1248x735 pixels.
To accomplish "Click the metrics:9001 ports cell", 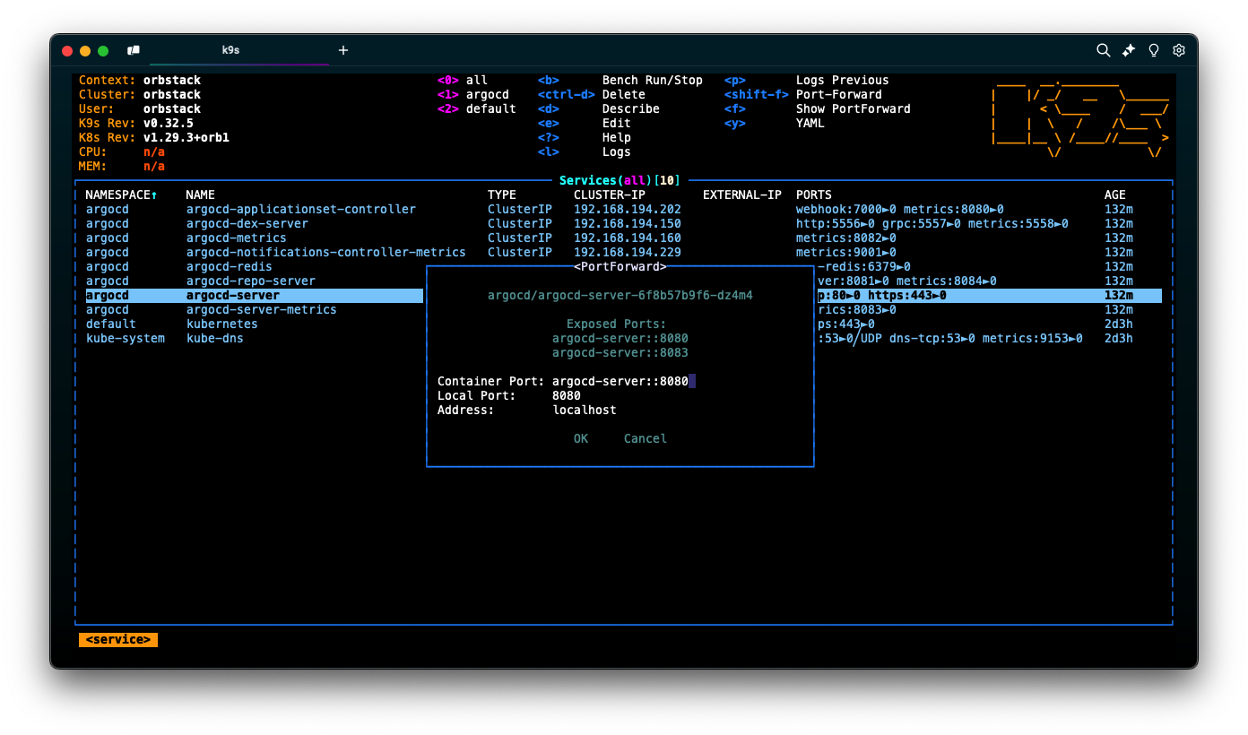I will [x=846, y=252].
